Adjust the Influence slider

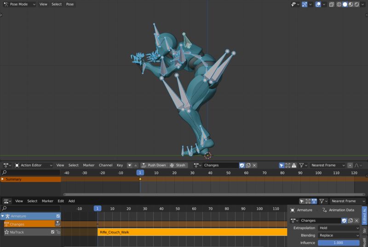pyautogui.click(x=339, y=243)
